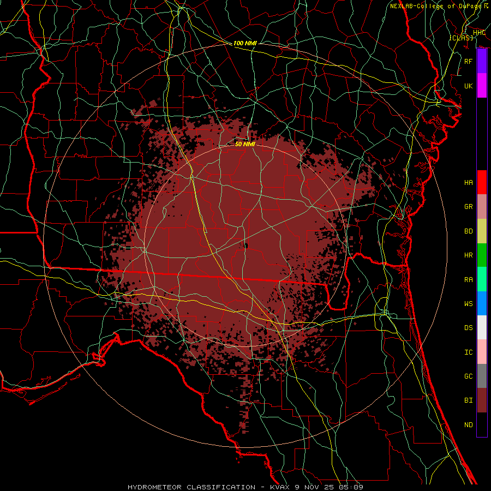
Task: Click the HHC product code text
Action: (479, 33)
